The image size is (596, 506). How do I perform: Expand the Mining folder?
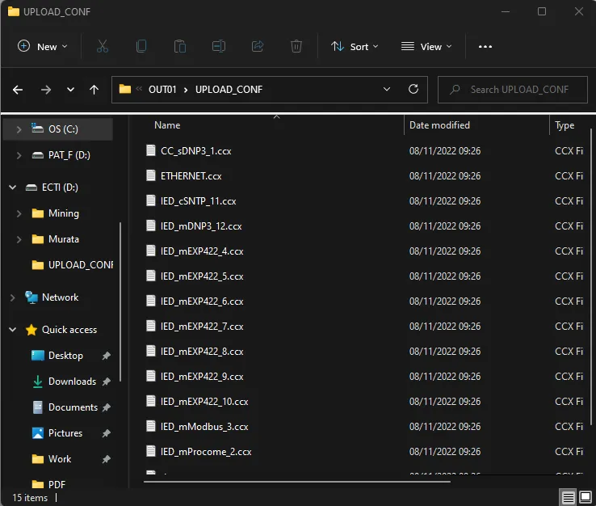point(19,213)
